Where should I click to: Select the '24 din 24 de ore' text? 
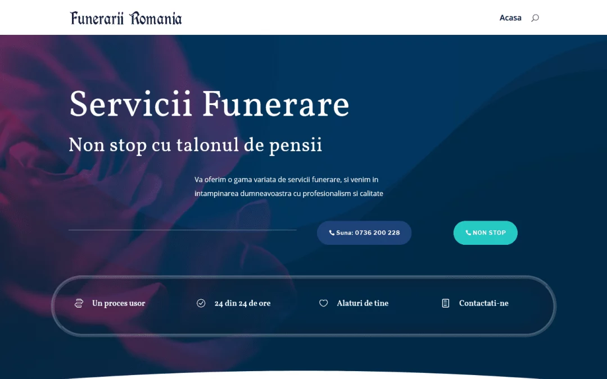[242, 303]
